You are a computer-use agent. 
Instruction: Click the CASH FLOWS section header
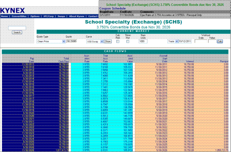point(115,51)
